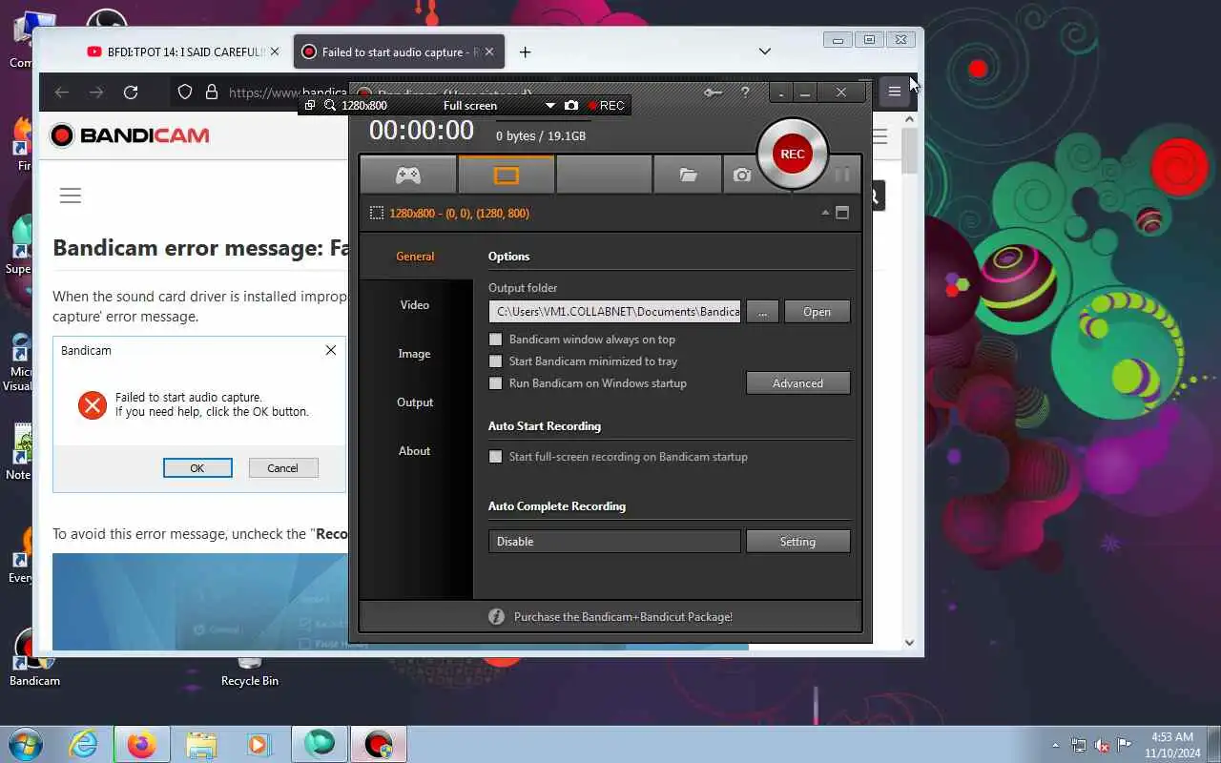Open Bandicam help question mark icon
Viewport: 1221px width, 763px height.
[745, 93]
